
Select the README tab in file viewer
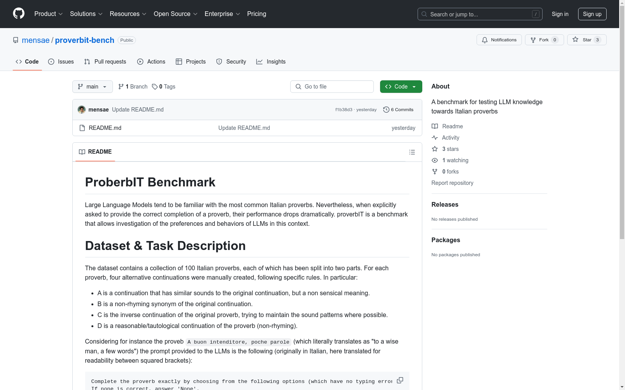[95, 152]
